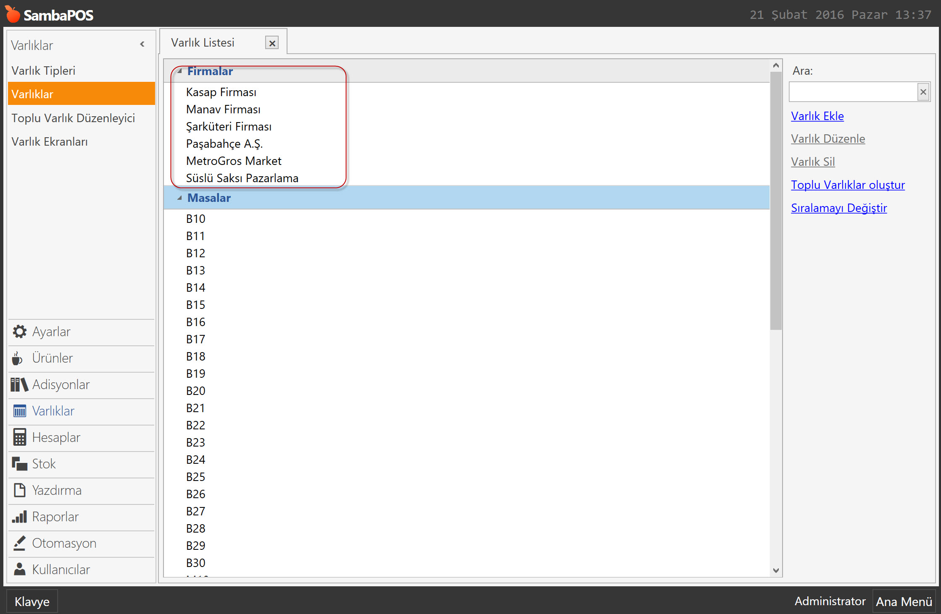Image resolution: width=941 pixels, height=614 pixels.
Task: Close the Varlık Listesi tab
Action: pyautogui.click(x=272, y=43)
